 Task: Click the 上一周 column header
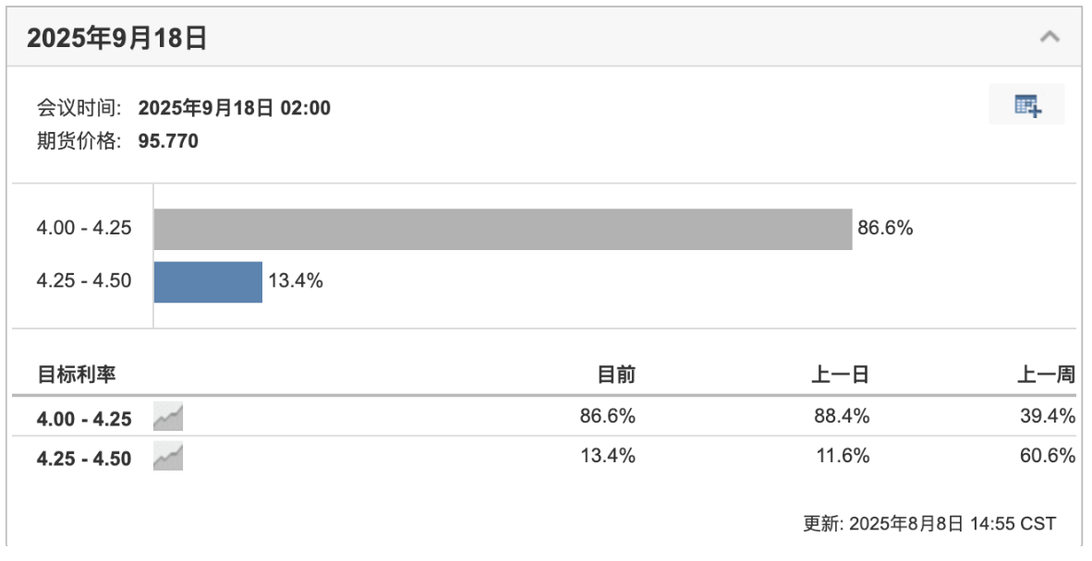click(1046, 374)
